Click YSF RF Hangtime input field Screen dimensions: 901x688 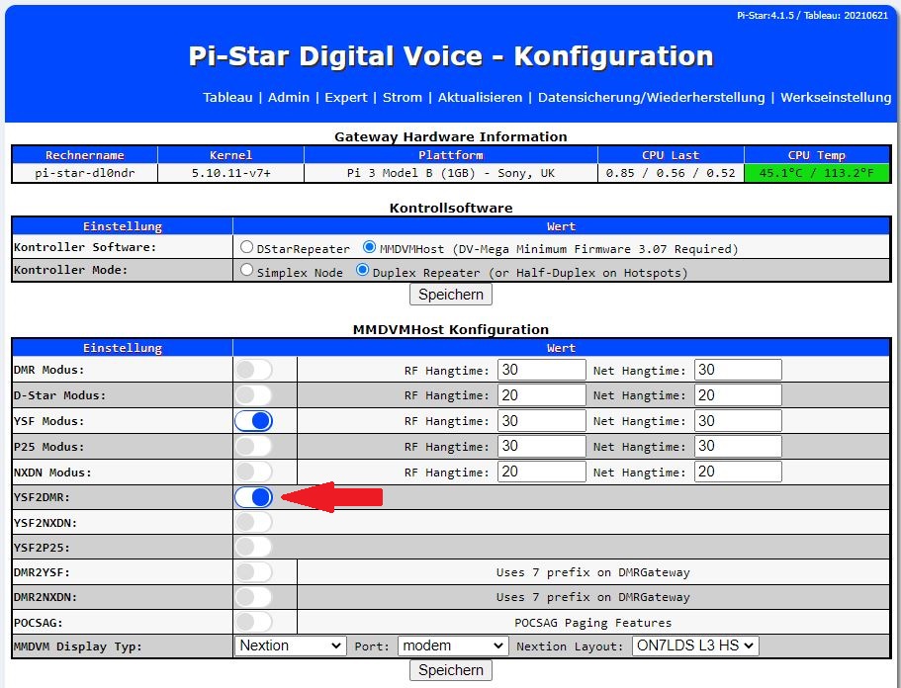point(541,421)
